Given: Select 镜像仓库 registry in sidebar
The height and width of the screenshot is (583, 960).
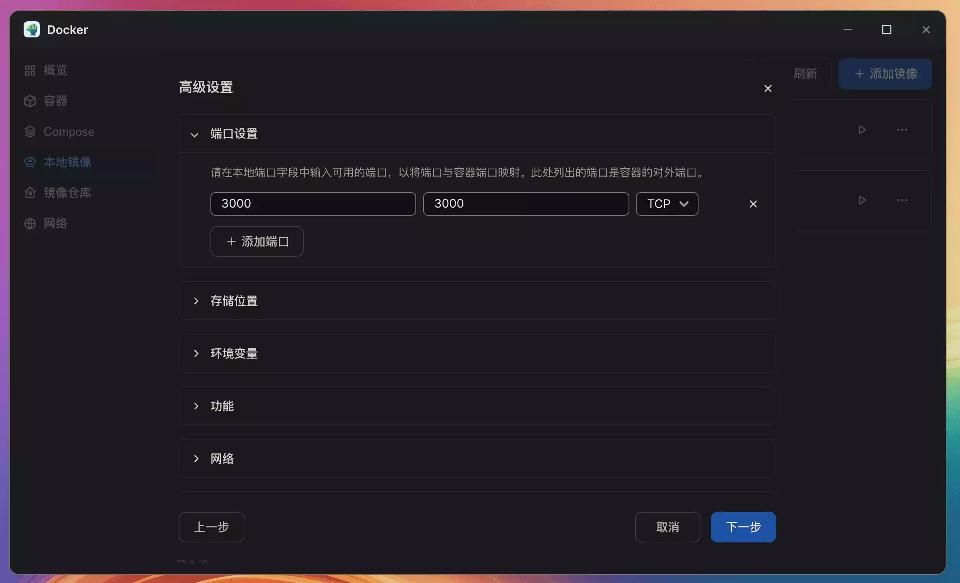Looking at the screenshot, I should point(67,193).
